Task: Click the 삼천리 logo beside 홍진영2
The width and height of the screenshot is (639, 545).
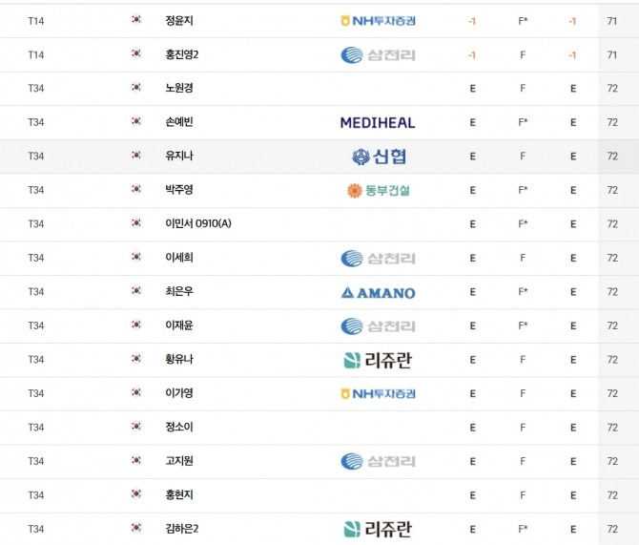Action: [x=378, y=55]
